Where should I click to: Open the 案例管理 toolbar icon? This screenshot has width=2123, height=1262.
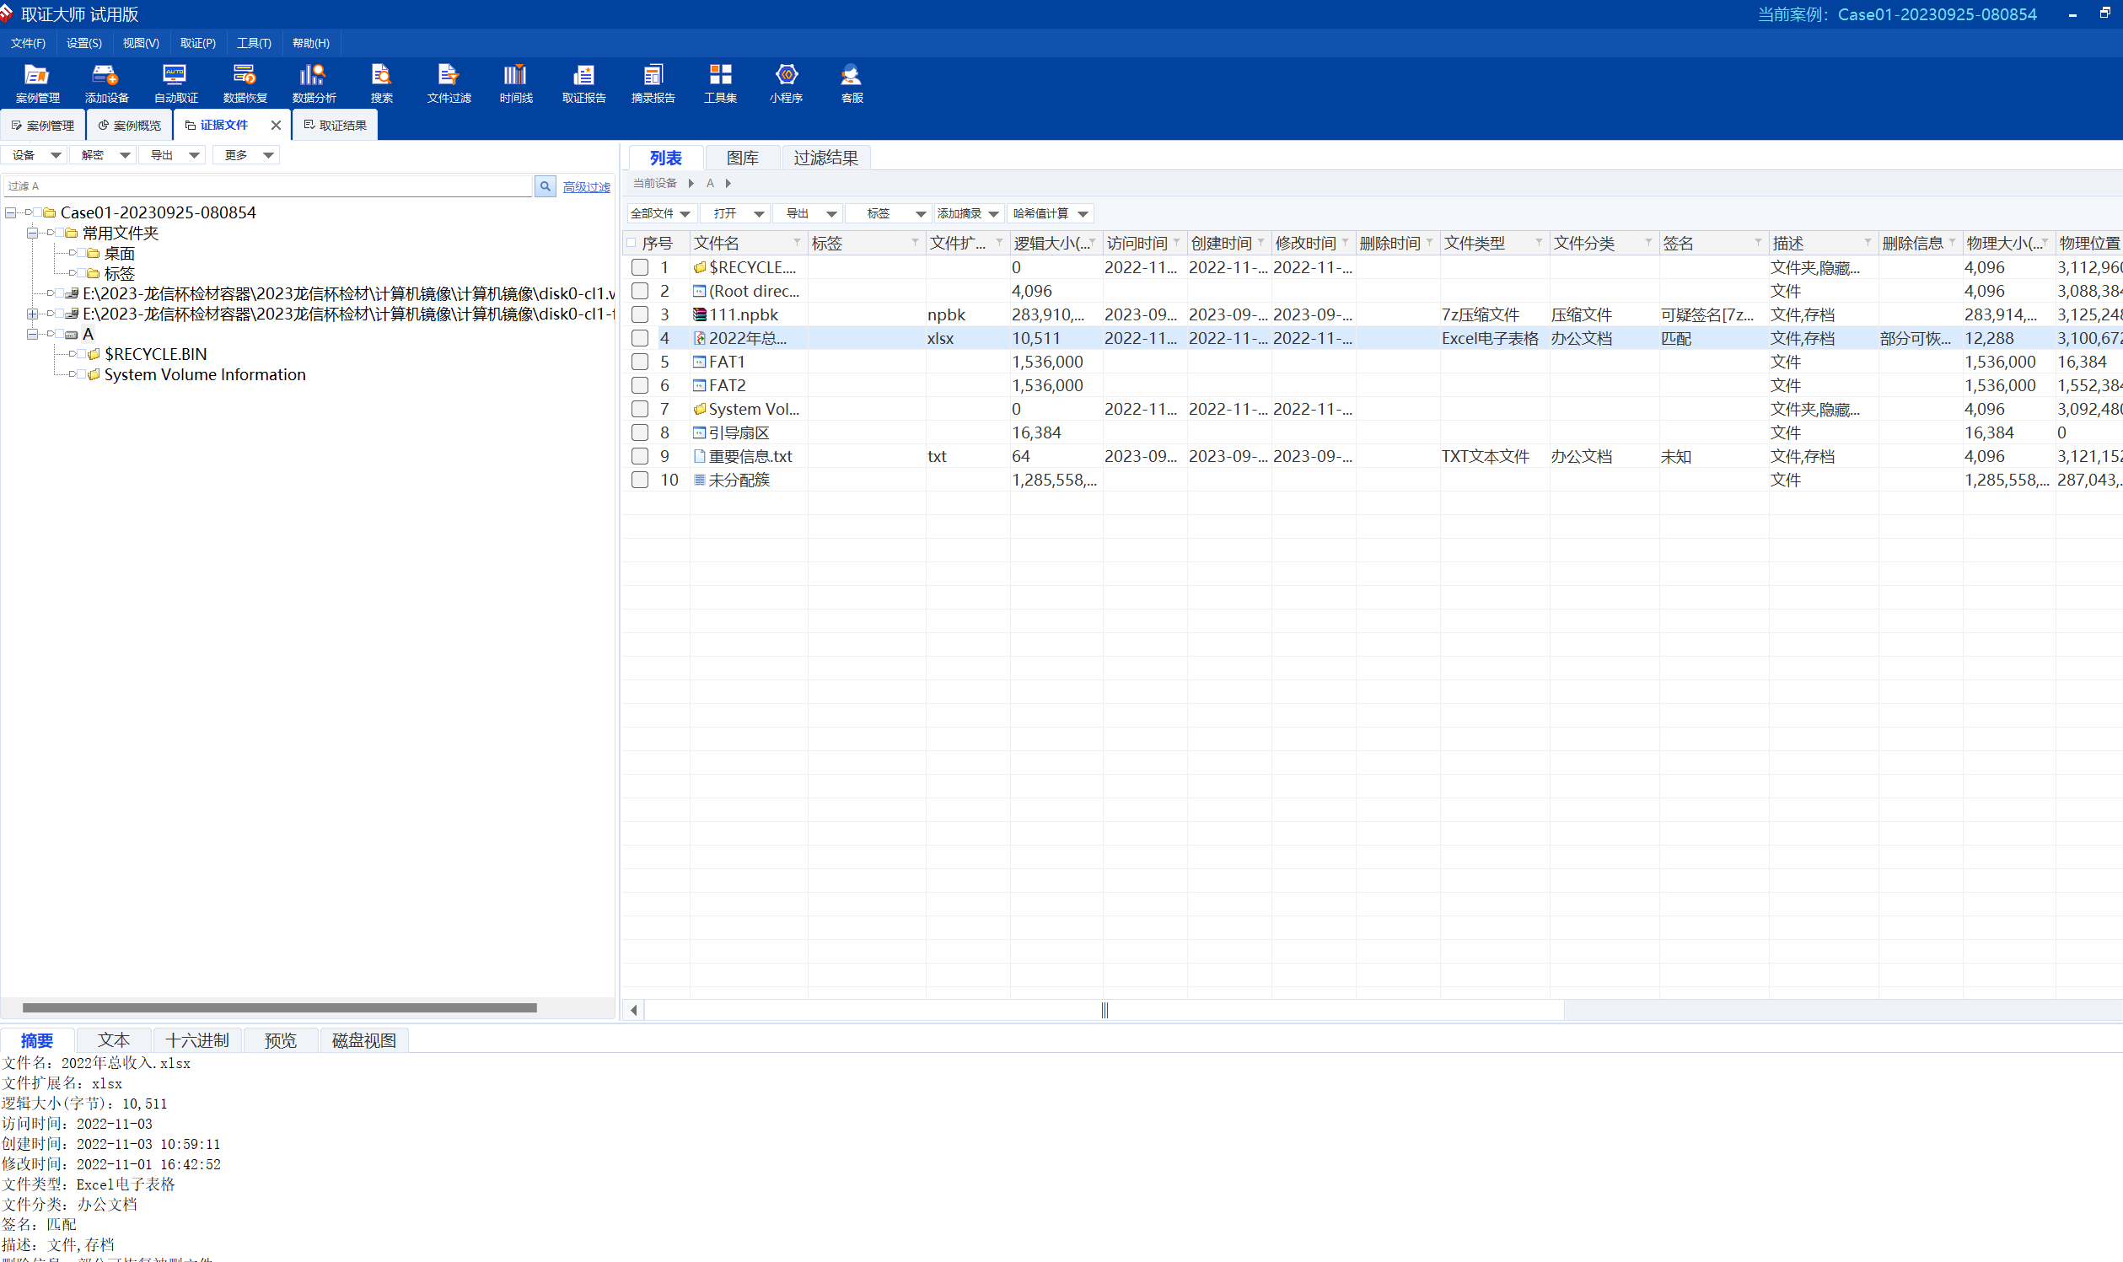36,83
